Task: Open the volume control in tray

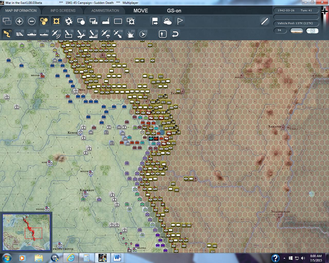Action: coord(303,258)
